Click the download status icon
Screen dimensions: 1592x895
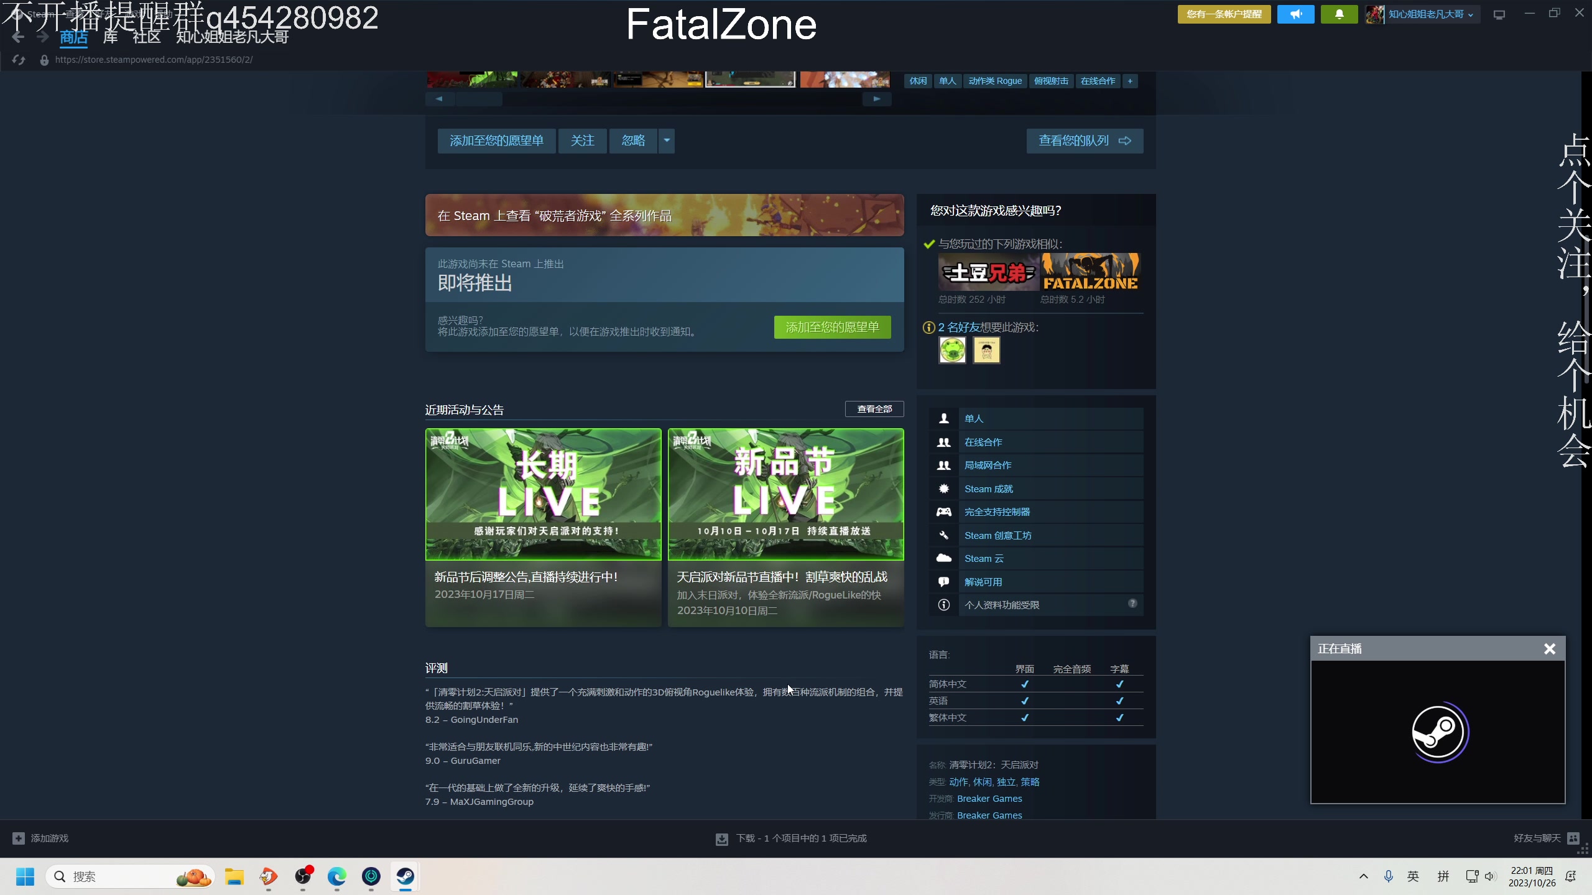coord(721,839)
